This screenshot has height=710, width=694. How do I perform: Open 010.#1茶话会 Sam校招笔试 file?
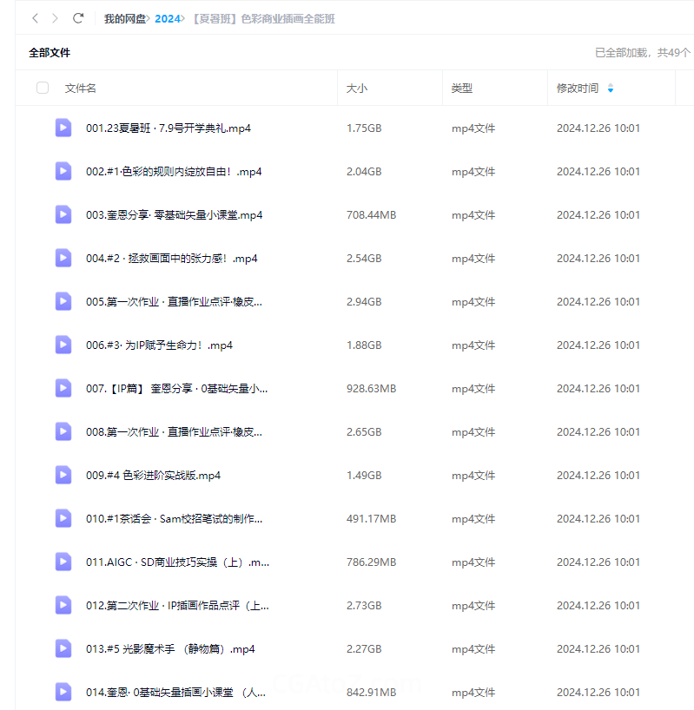(174, 519)
